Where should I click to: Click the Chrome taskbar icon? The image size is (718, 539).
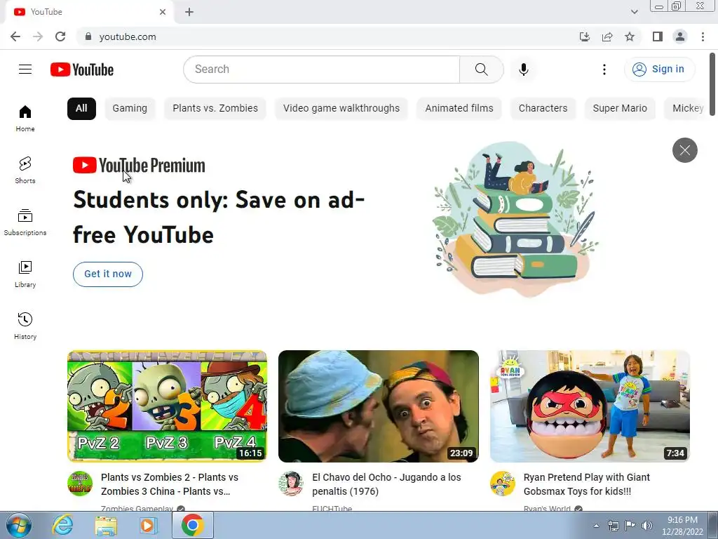point(193,525)
